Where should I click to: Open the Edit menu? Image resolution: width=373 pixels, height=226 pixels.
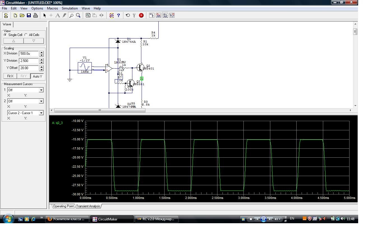14,8
